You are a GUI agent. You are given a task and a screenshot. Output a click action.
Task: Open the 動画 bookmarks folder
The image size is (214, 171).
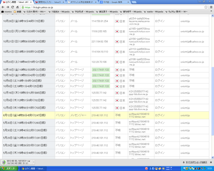click(x=17, y=12)
